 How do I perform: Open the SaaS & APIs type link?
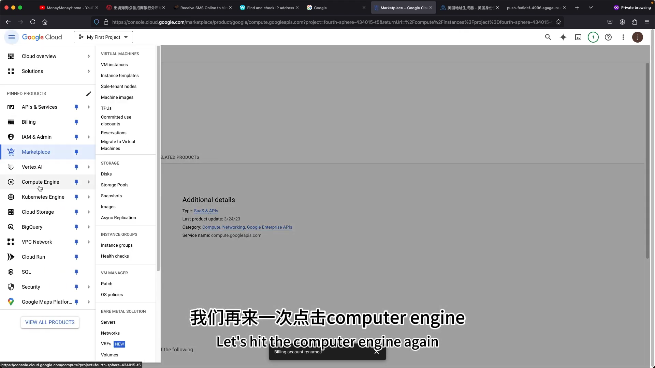[206, 211]
